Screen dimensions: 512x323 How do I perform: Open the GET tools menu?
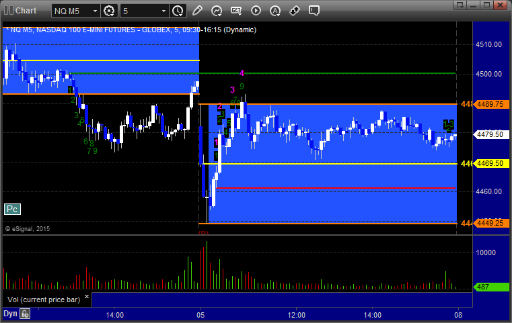[236, 11]
